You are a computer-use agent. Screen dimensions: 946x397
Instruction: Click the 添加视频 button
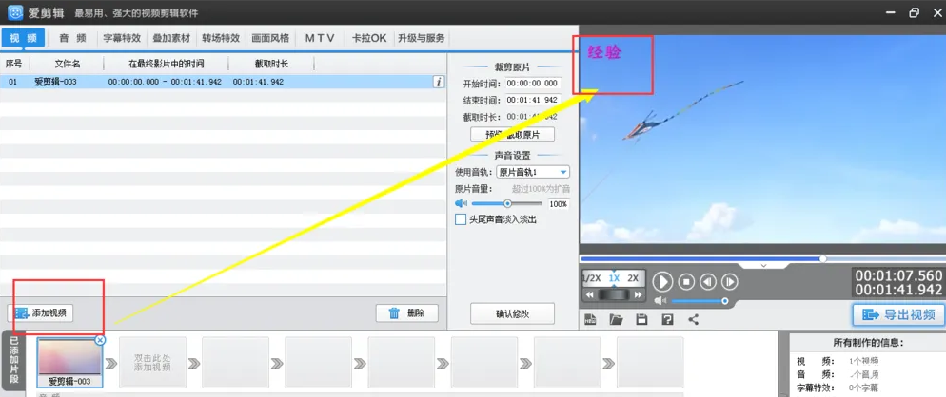click(40, 313)
